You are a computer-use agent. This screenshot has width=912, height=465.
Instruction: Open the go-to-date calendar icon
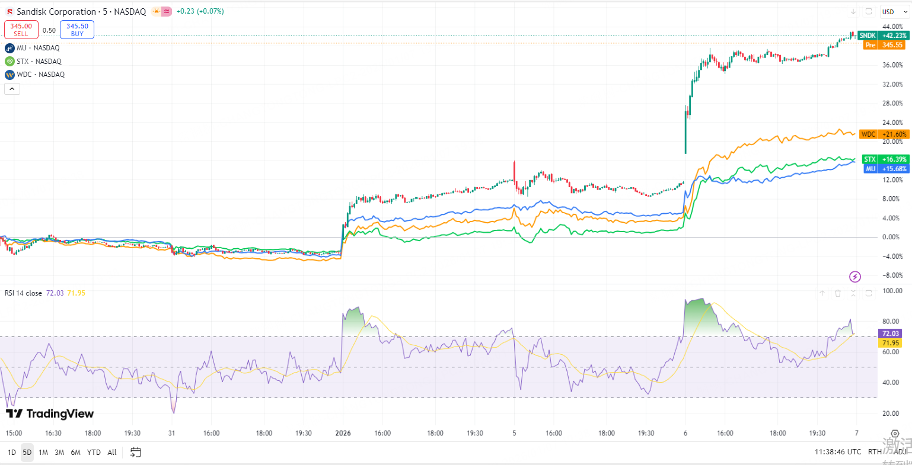[x=136, y=452]
